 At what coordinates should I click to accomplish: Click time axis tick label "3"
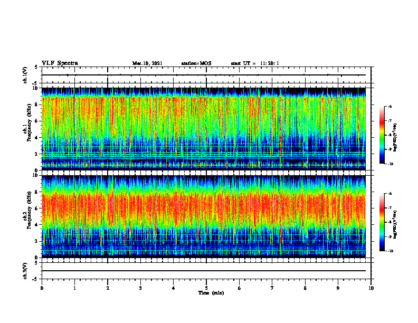(x=140, y=288)
